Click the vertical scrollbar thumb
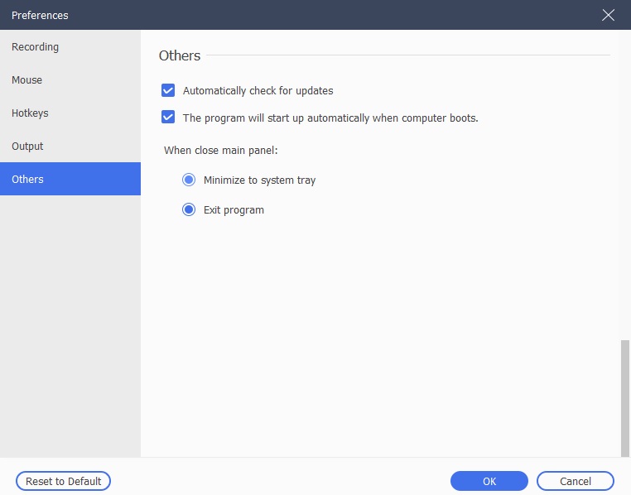 (624, 398)
